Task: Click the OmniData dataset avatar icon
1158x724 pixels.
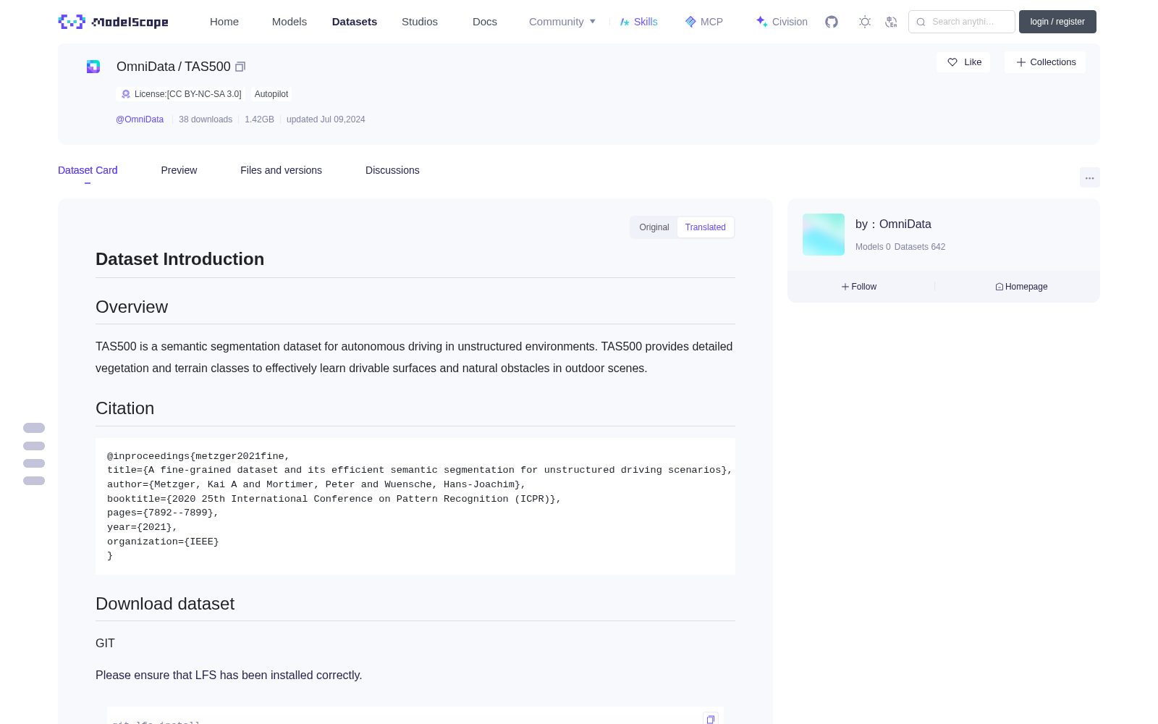Action: (x=93, y=67)
